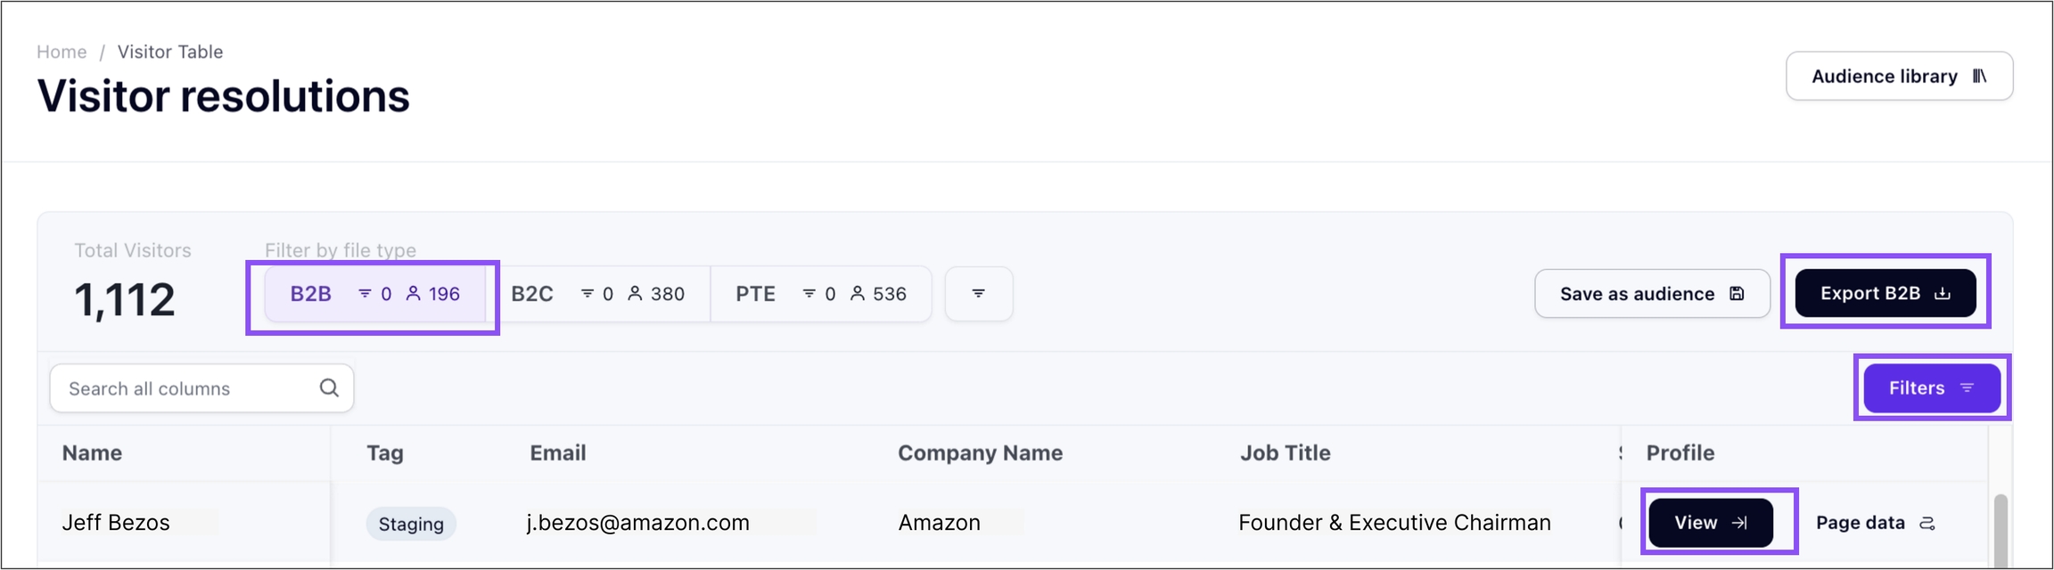Click the Page data icon
This screenshot has height=570, width=2054.
point(1927,524)
